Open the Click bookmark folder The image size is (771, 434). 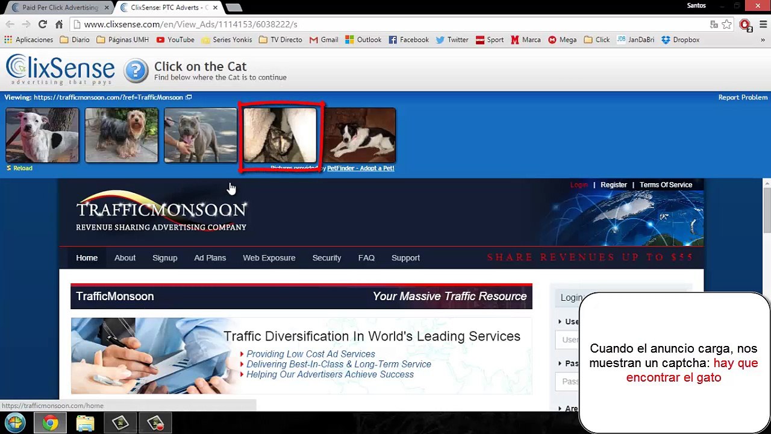pos(597,40)
